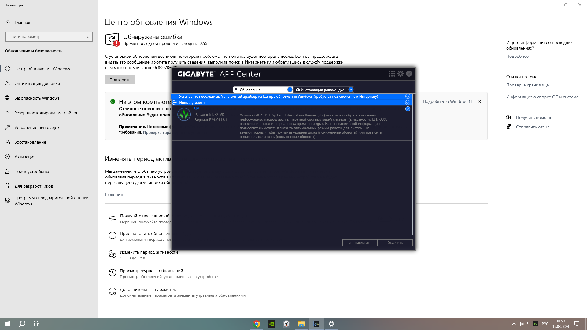Open Дополнительные параметры option
587x330 pixels.
pyautogui.click(x=148, y=289)
